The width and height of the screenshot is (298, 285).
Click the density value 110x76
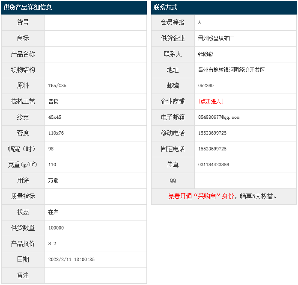[56, 133]
